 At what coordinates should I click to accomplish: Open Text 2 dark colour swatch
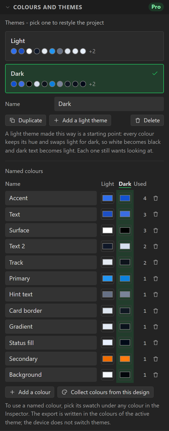click(125, 246)
